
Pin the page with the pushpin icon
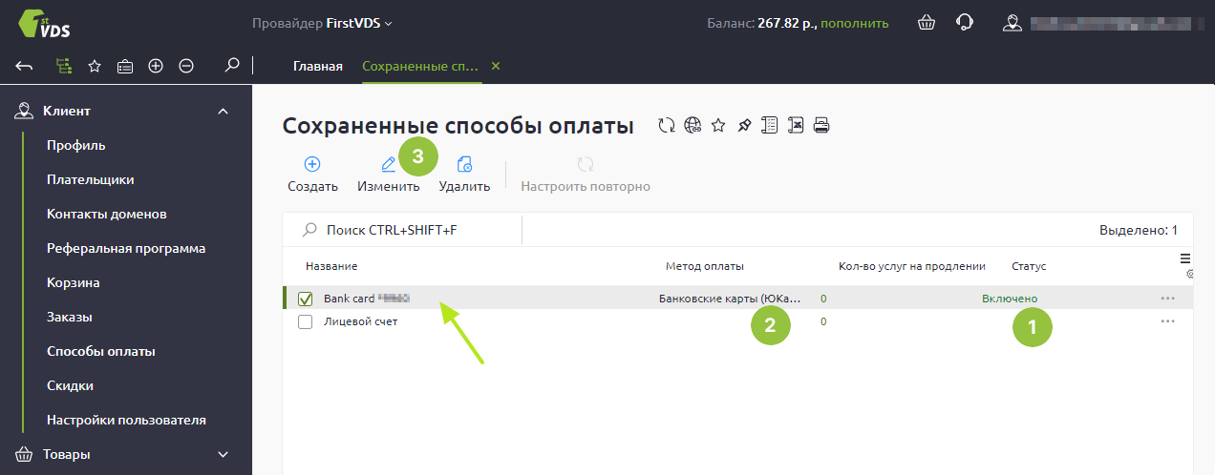click(x=744, y=125)
